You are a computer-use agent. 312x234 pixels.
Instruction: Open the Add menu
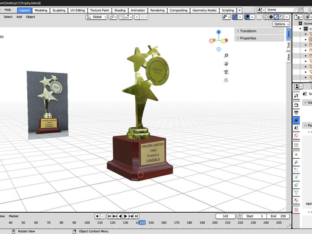coord(19,17)
